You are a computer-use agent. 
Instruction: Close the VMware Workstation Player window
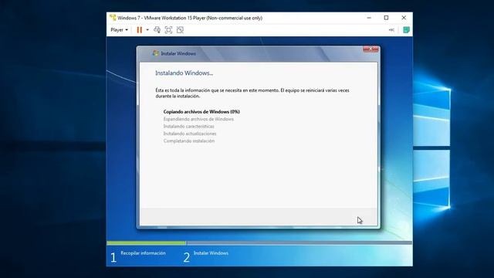(x=404, y=18)
